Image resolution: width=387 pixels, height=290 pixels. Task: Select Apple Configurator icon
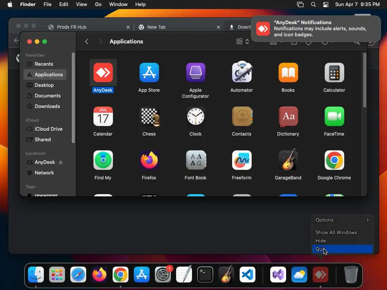point(195,72)
